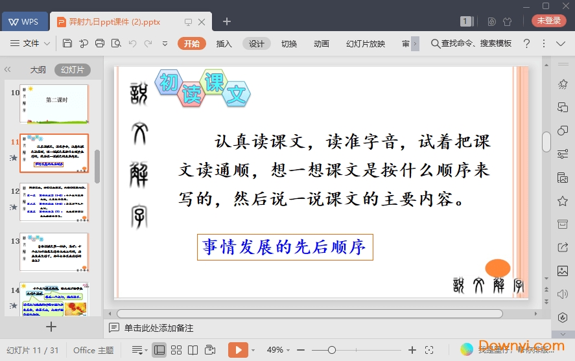
Task: Switch to normal view icon
Action: click(x=159, y=350)
